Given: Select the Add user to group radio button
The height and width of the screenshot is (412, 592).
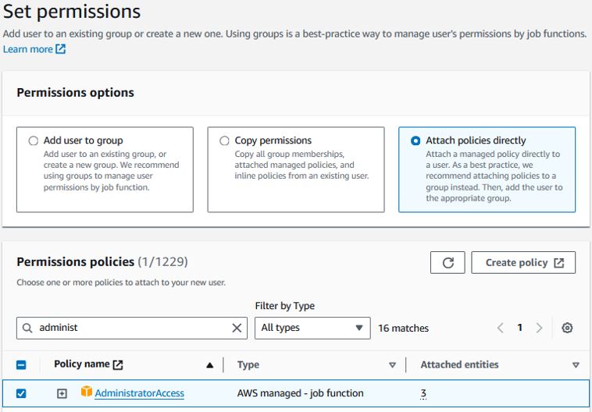Looking at the screenshot, I should click(x=34, y=140).
